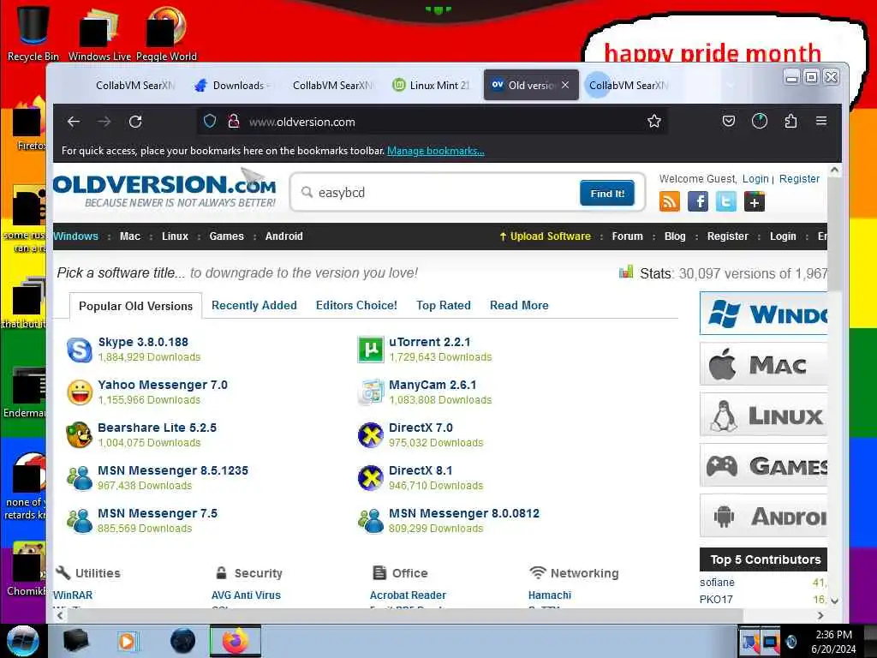Open the Facebook social icon
Screen dimensions: 877x658
697,201
